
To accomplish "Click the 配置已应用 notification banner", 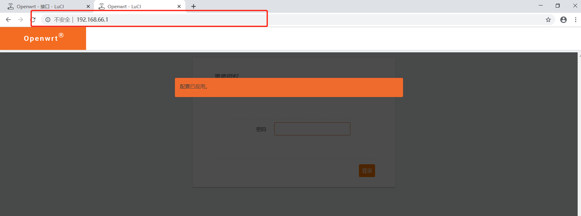I will 289,87.
